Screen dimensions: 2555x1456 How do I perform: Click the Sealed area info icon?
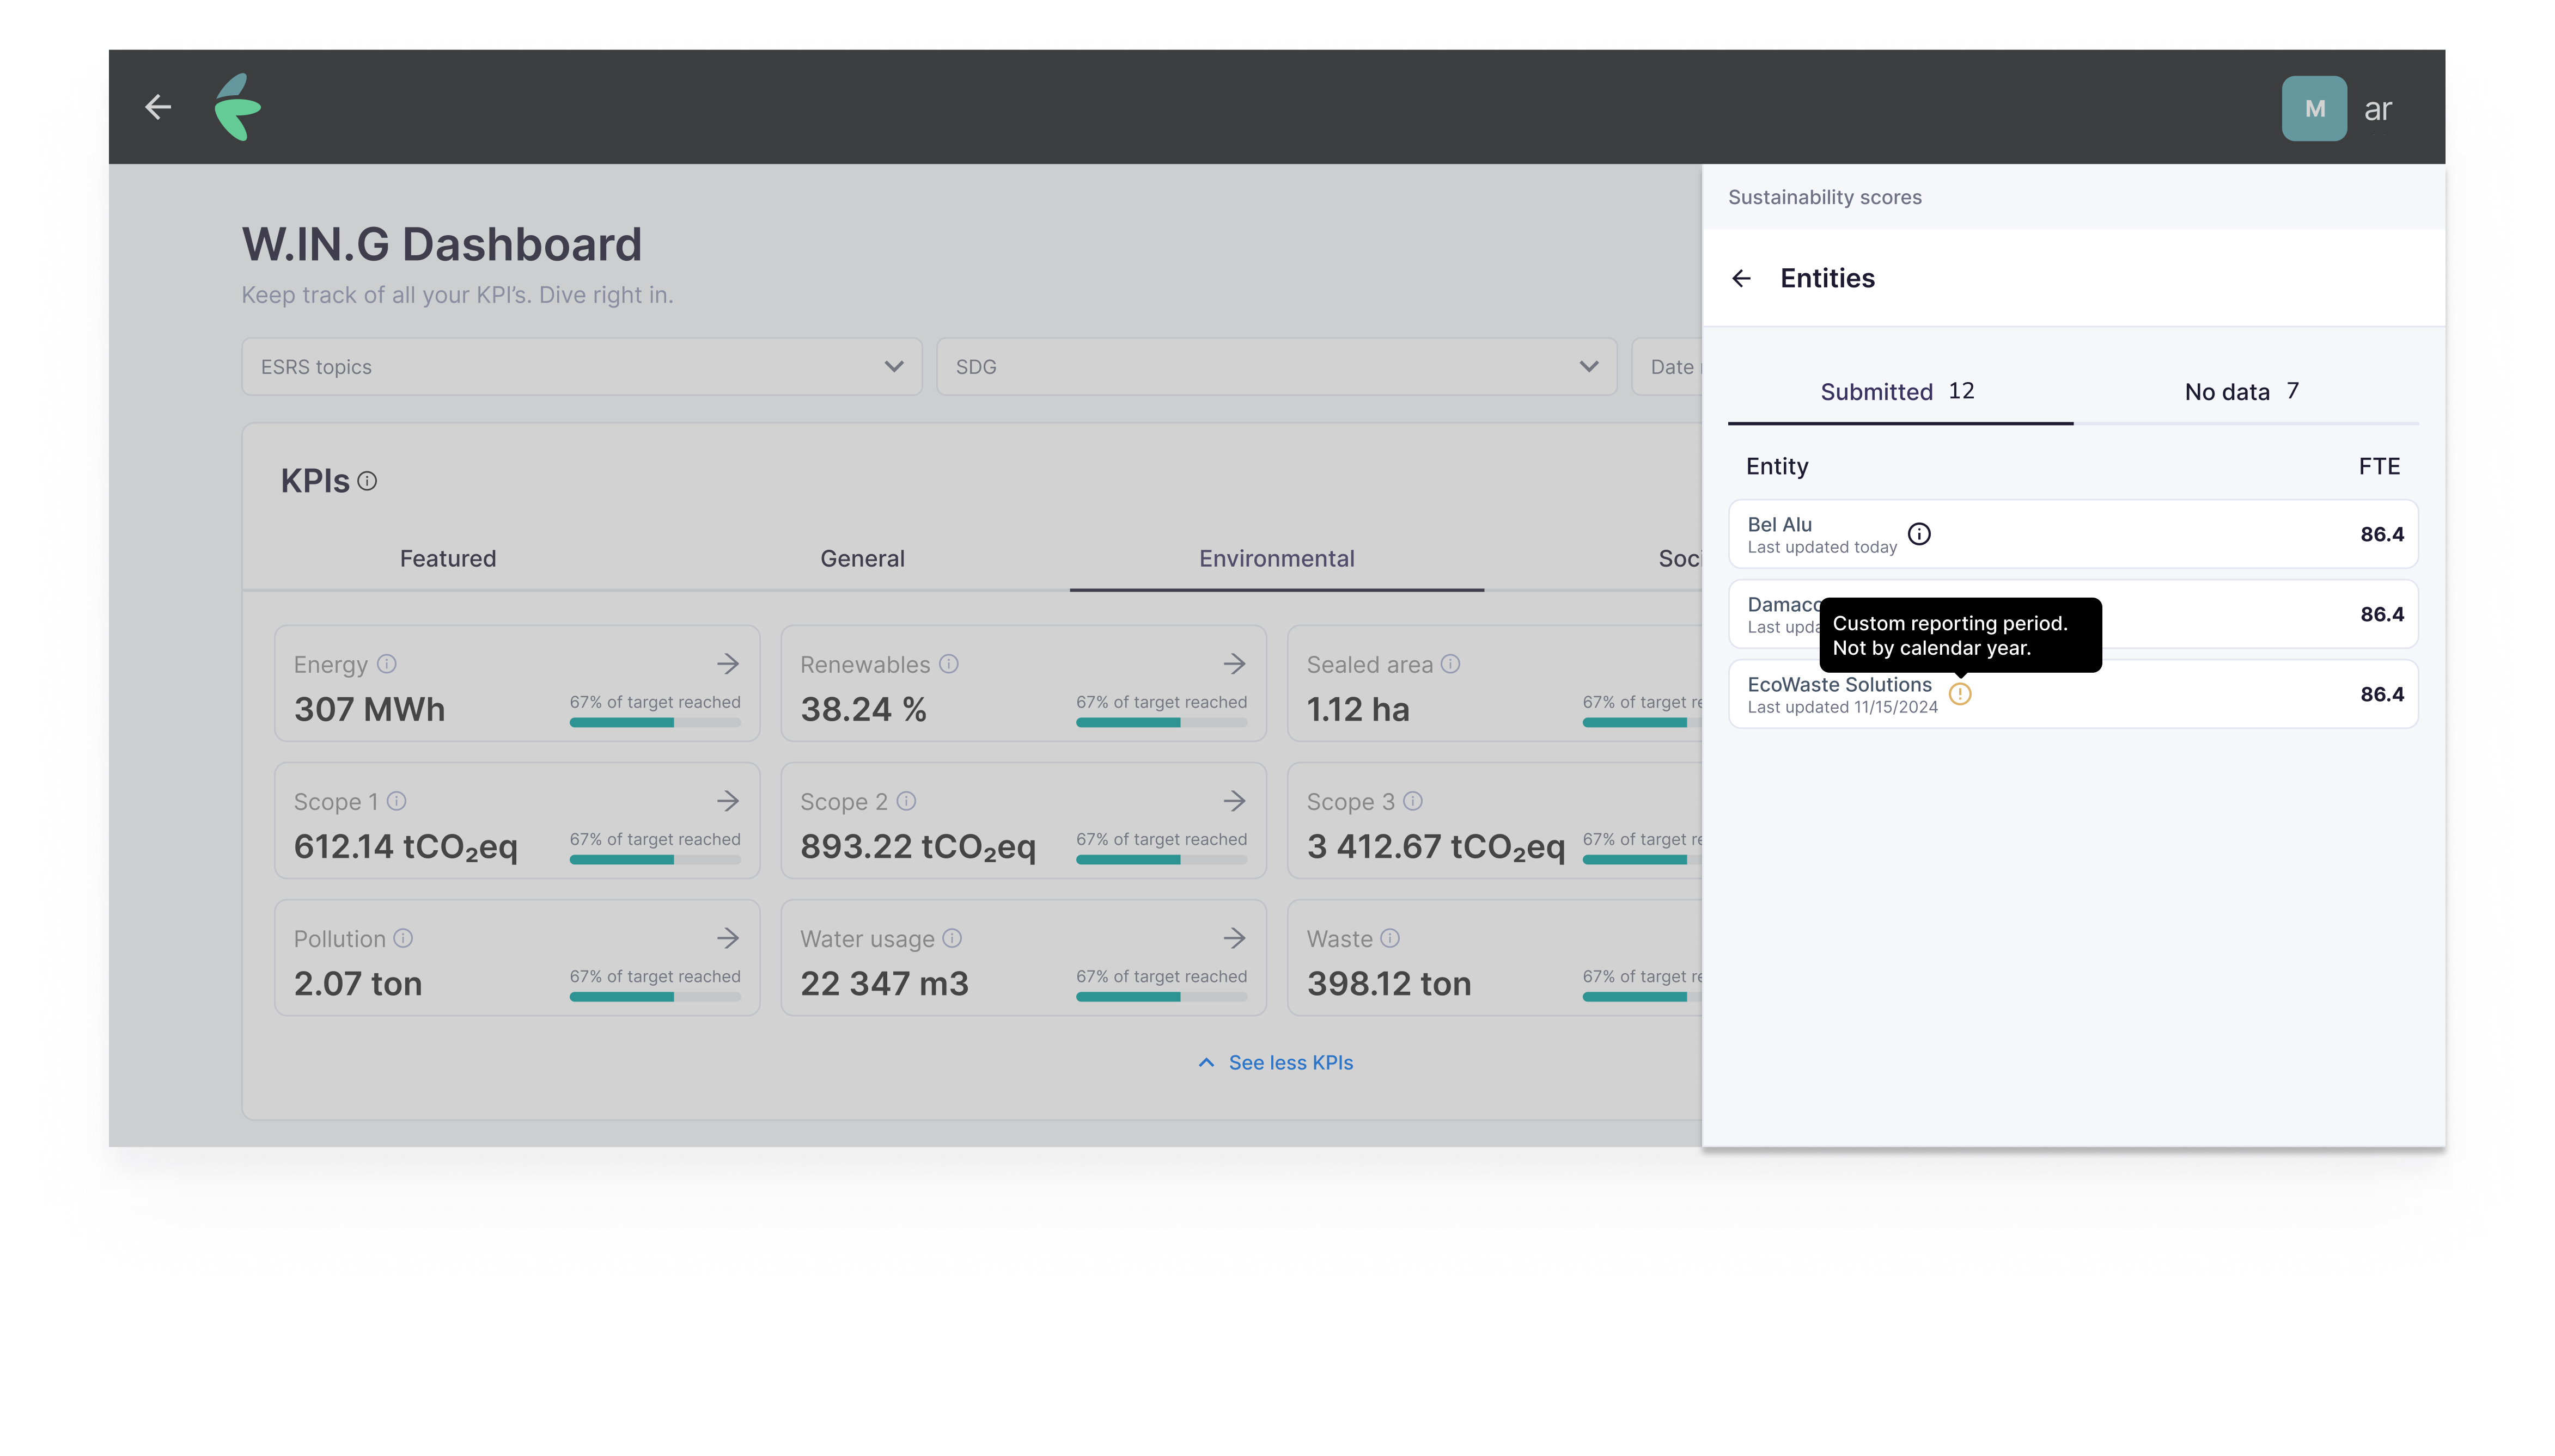1449,663
